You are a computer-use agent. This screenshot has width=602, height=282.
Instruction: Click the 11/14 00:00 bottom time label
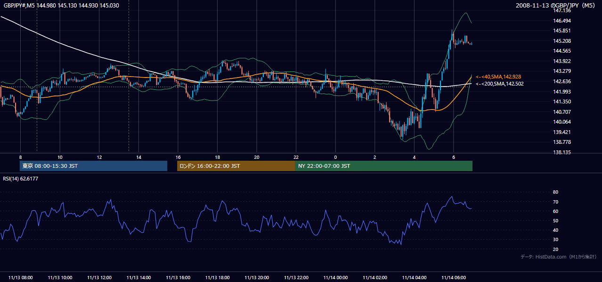(x=335, y=277)
